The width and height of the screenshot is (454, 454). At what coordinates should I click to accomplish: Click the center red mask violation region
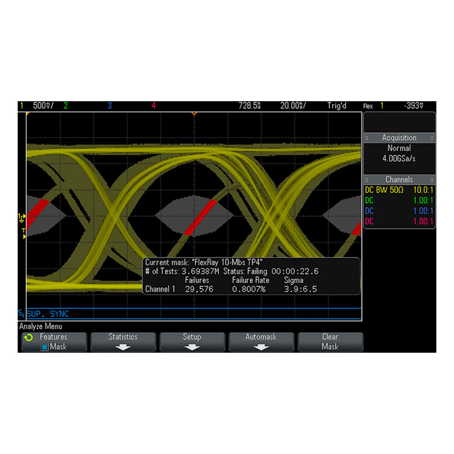click(x=200, y=217)
